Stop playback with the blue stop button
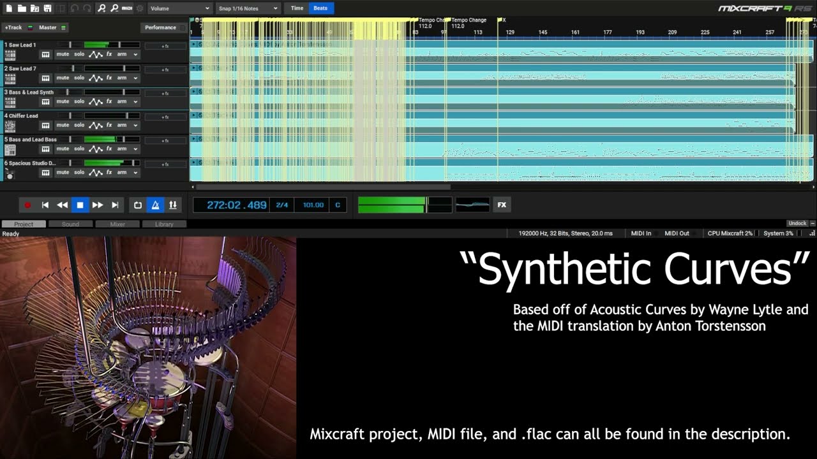 click(x=80, y=205)
